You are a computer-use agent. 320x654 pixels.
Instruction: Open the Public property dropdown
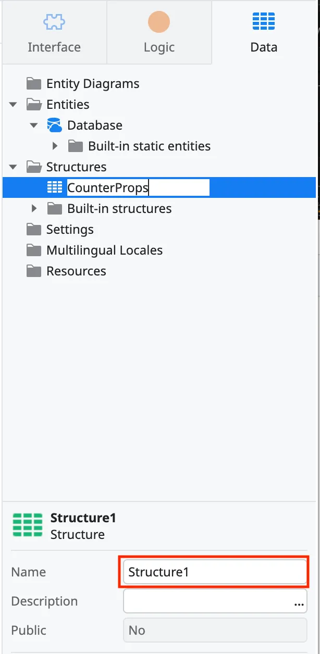point(215,631)
